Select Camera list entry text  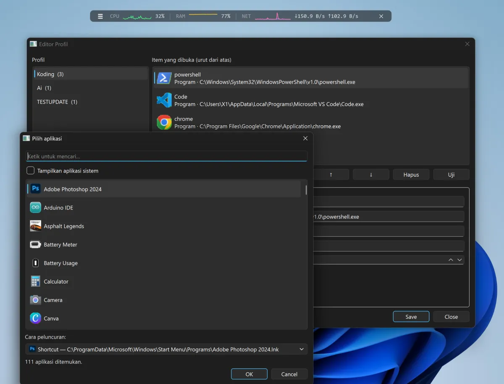[x=53, y=300]
